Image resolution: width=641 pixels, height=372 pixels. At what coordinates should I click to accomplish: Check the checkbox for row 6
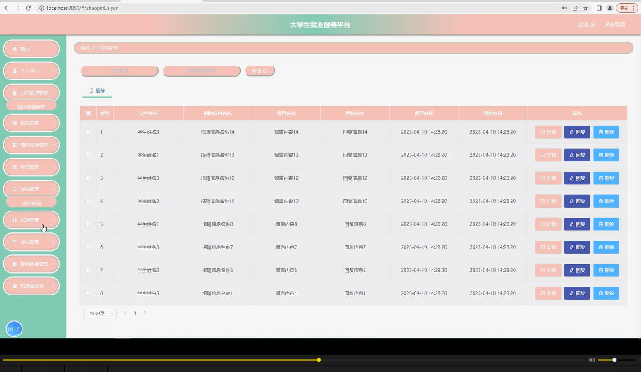(x=88, y=247)
